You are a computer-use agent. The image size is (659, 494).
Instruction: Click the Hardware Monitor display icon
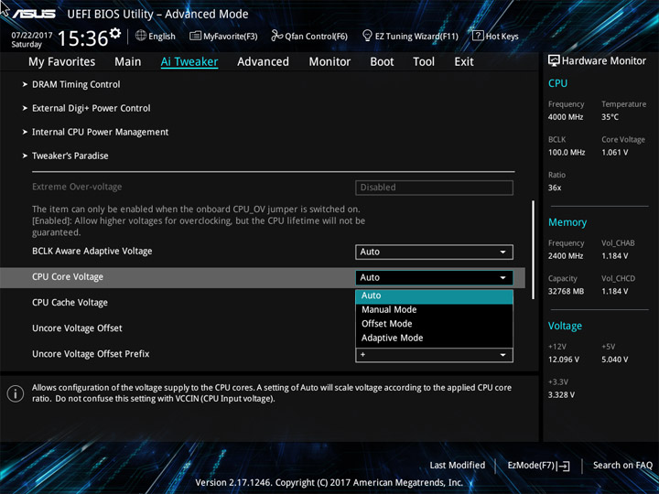(554, 60)
